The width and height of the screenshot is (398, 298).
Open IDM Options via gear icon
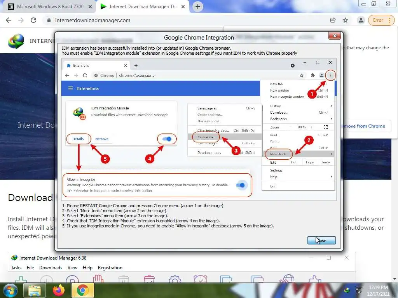(x=175, y=279)
